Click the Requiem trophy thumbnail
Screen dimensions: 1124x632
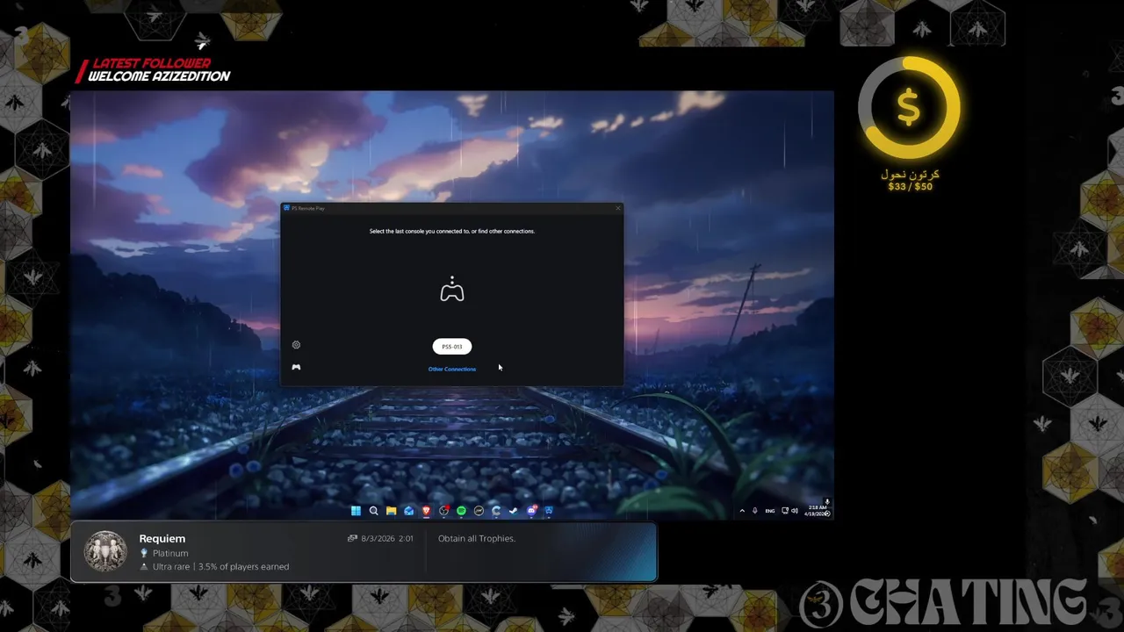click(x=105, y=551)
